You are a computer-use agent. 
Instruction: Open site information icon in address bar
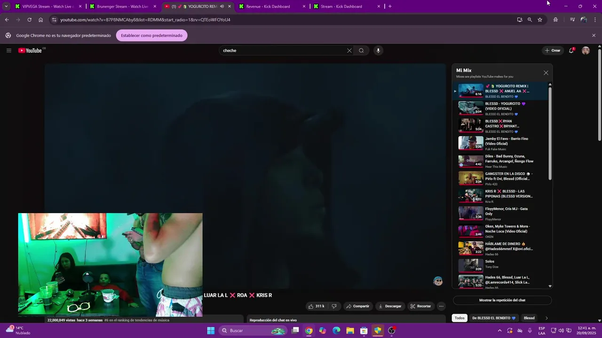54,20
